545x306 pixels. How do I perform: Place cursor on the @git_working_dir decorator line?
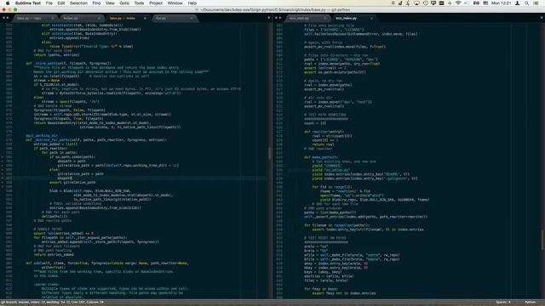click(x=42, y=136)
